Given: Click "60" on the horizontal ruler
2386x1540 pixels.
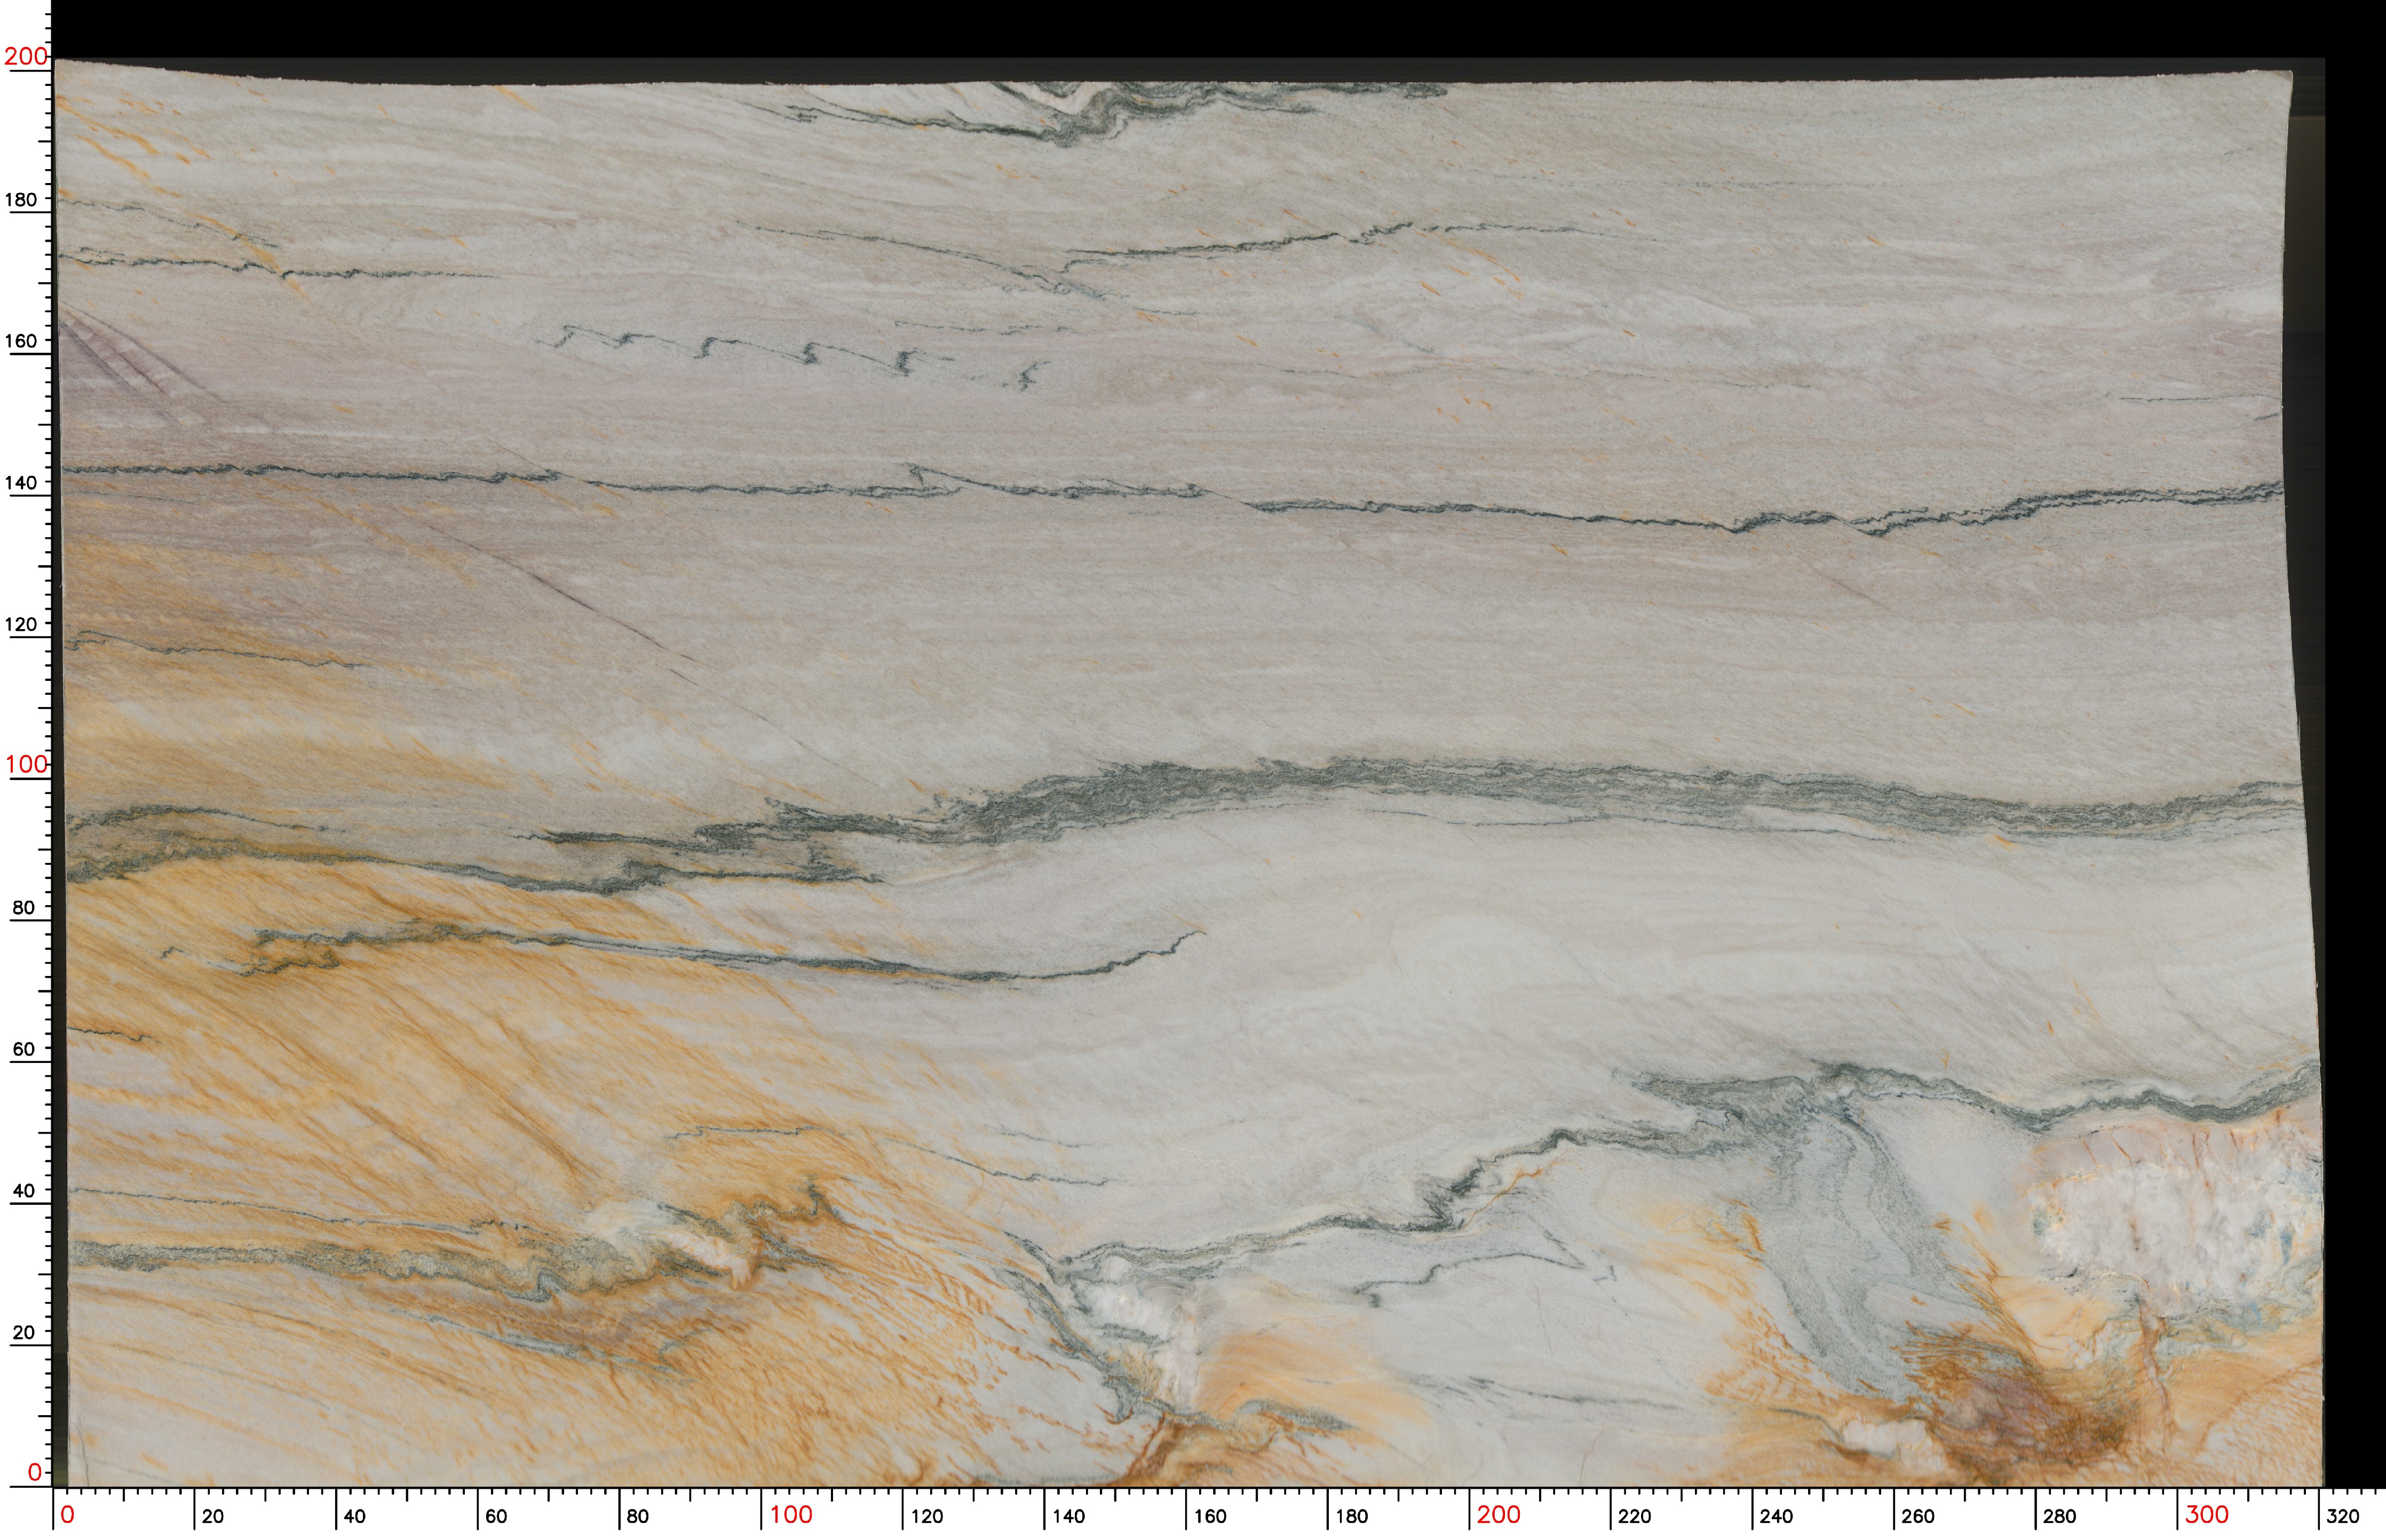Looking at the screenshot, I should 496,1516.
